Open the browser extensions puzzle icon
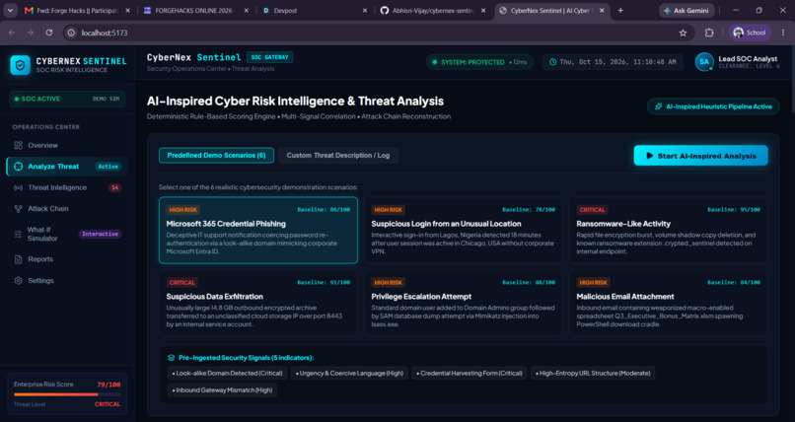 tap(709, 33)
